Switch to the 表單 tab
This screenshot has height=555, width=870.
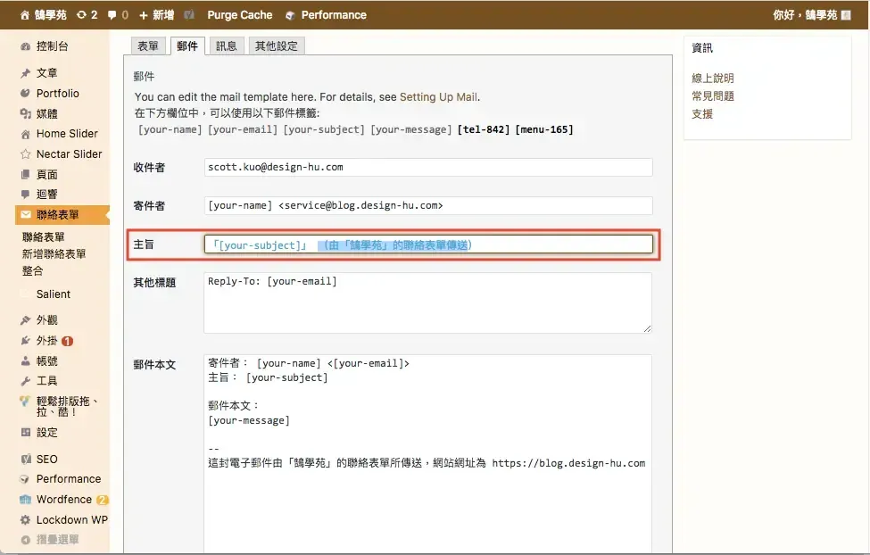(147, 46)
